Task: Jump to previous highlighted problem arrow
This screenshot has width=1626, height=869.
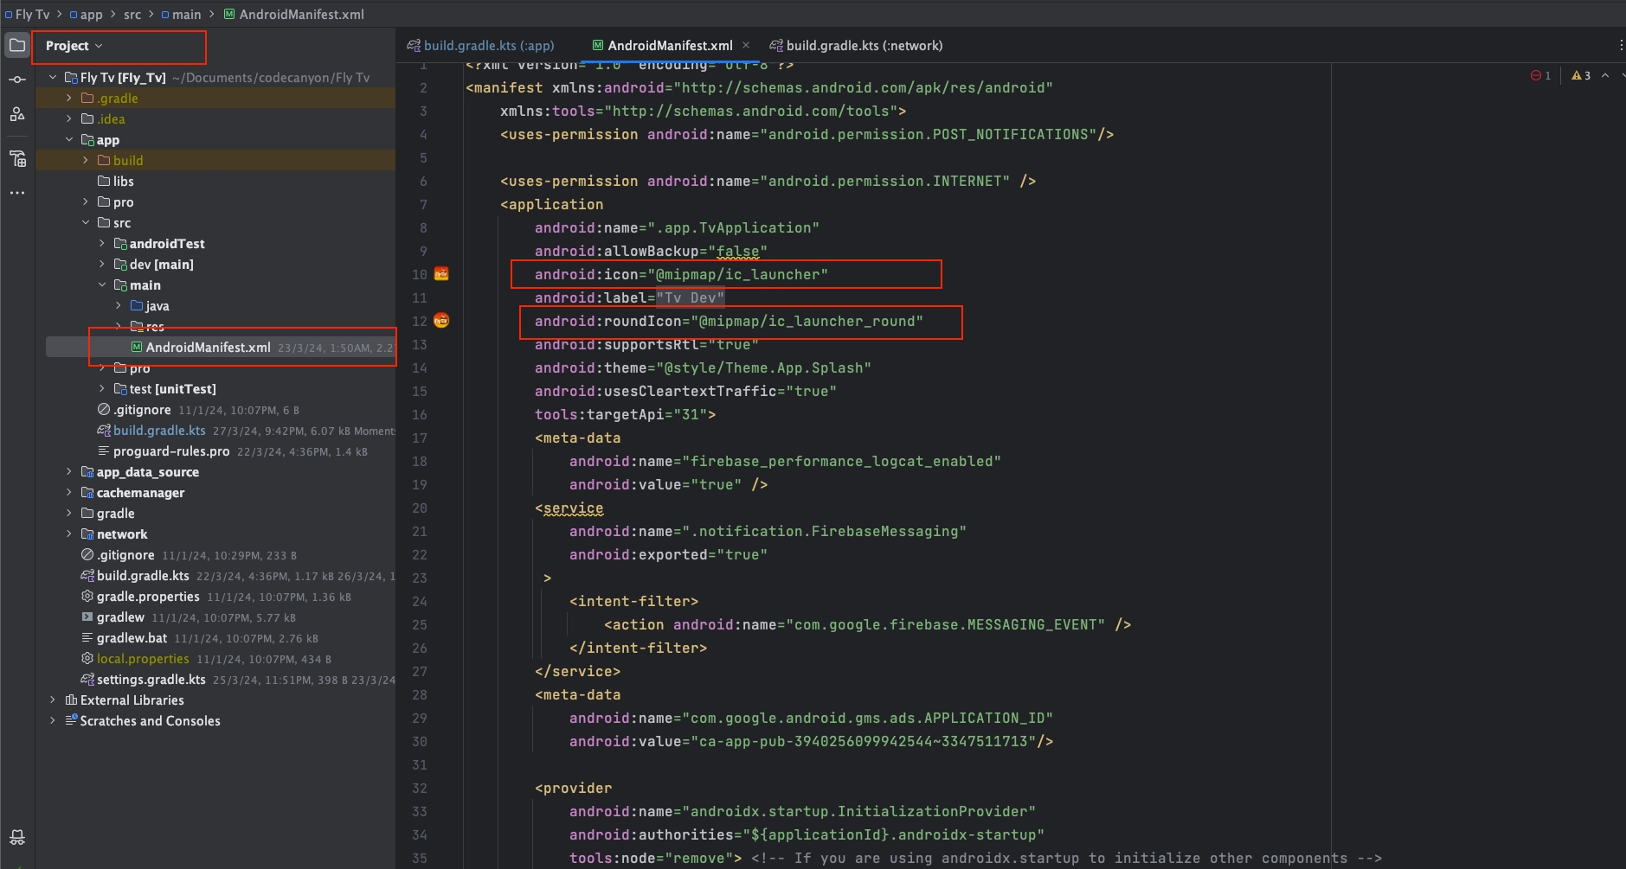Action: coord(1605,76)
